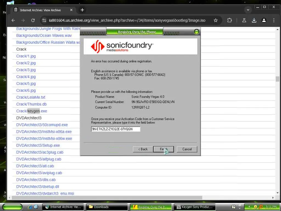This screenshot has height=211, width=281.
Task: Open Crack/5.jpg link
Action: point(26,84)
